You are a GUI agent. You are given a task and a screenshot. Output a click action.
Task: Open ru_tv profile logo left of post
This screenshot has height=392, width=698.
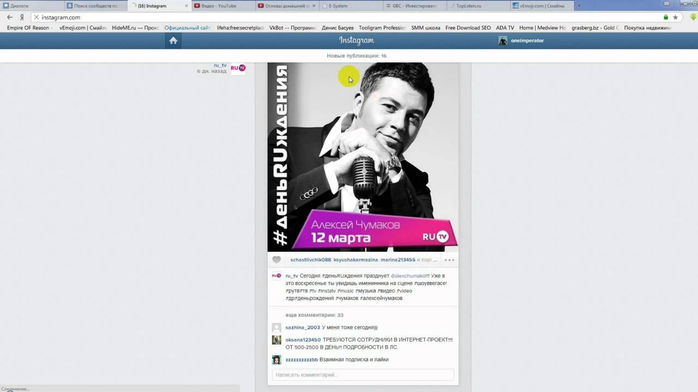(x=238, y=69)
